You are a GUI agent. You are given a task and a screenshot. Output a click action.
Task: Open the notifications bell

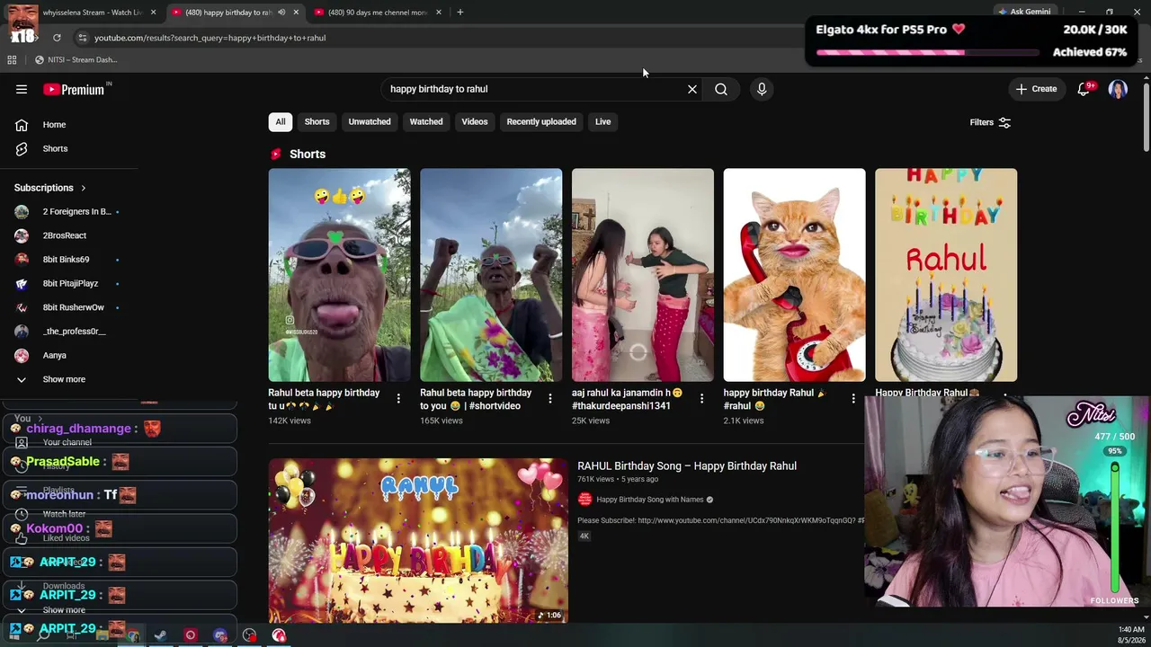(1084, 89)
